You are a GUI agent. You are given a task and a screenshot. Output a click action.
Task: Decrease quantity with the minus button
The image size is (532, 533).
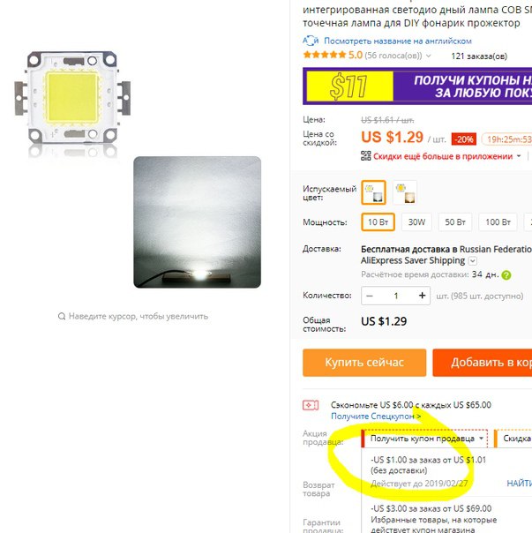point(370,296)
